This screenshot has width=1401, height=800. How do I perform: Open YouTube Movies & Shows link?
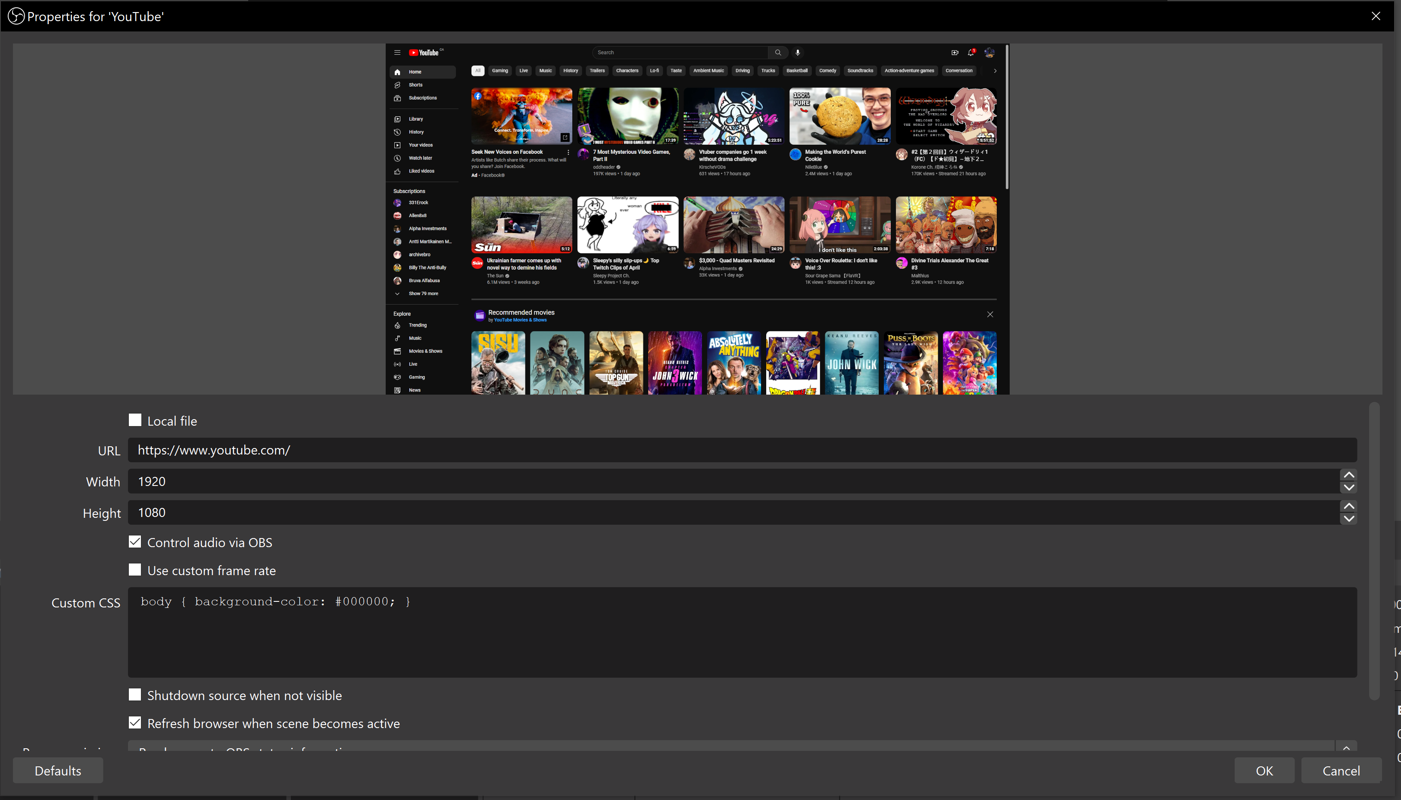520,321
